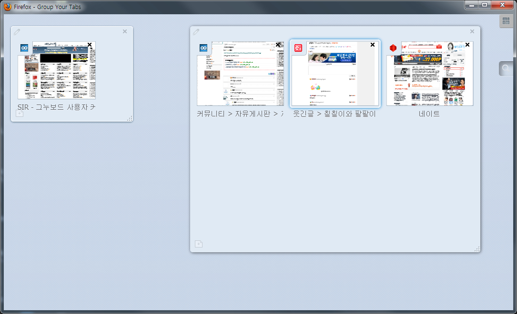Click the pencil icon of the left group
The height and width of the screenshot is (314, 517).
pyautogui.click(x=17, y=32)
